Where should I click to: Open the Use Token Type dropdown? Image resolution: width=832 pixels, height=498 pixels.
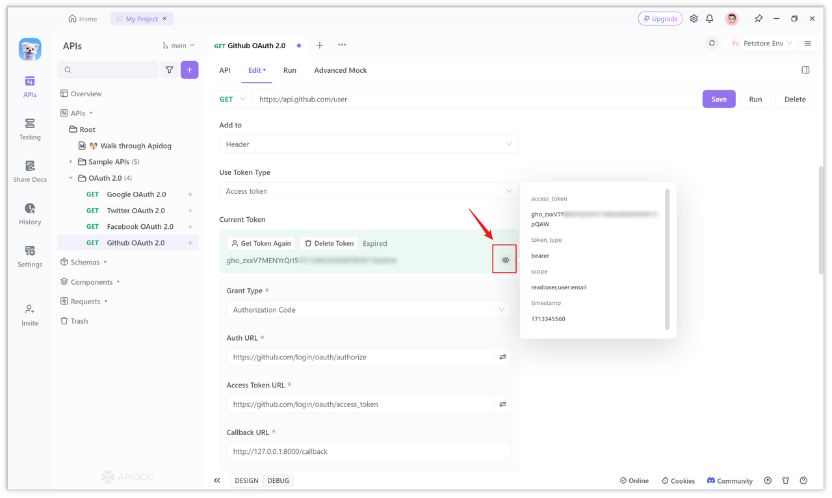[369, 191]
